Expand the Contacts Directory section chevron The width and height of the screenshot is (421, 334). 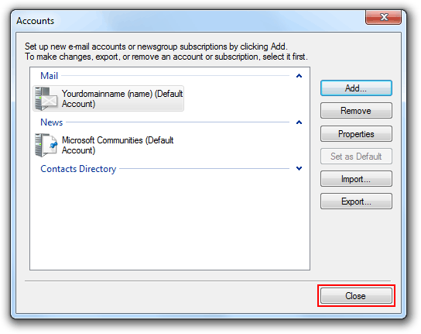click(299, 169)
